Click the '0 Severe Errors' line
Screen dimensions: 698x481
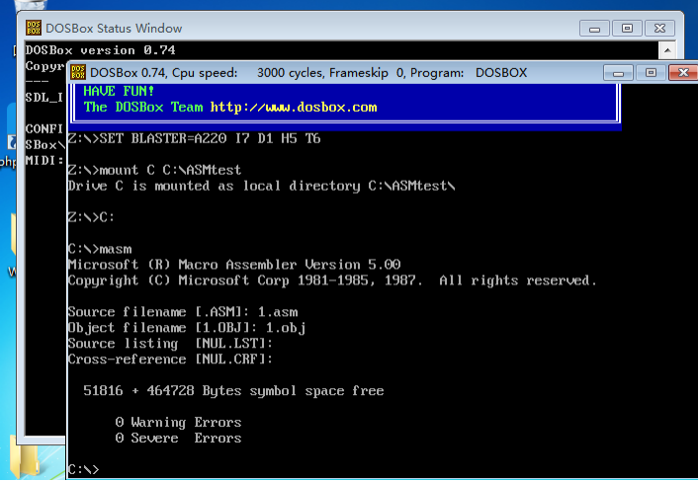179,439
